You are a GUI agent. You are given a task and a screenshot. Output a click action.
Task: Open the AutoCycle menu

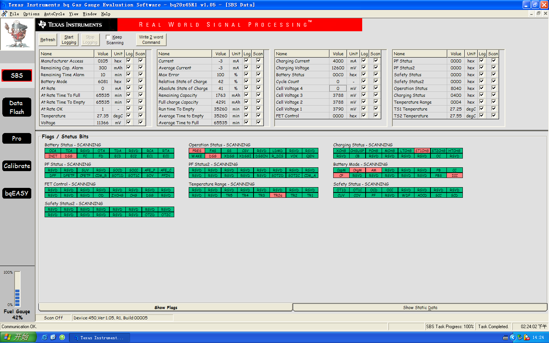tap(54, 14)
